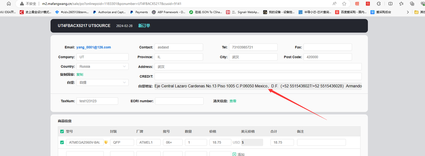This screenshot has height=156, width=425.
Task: Toggle the checkbox for ATMEGA2560V-8AU row
Action: coord(62,143)
